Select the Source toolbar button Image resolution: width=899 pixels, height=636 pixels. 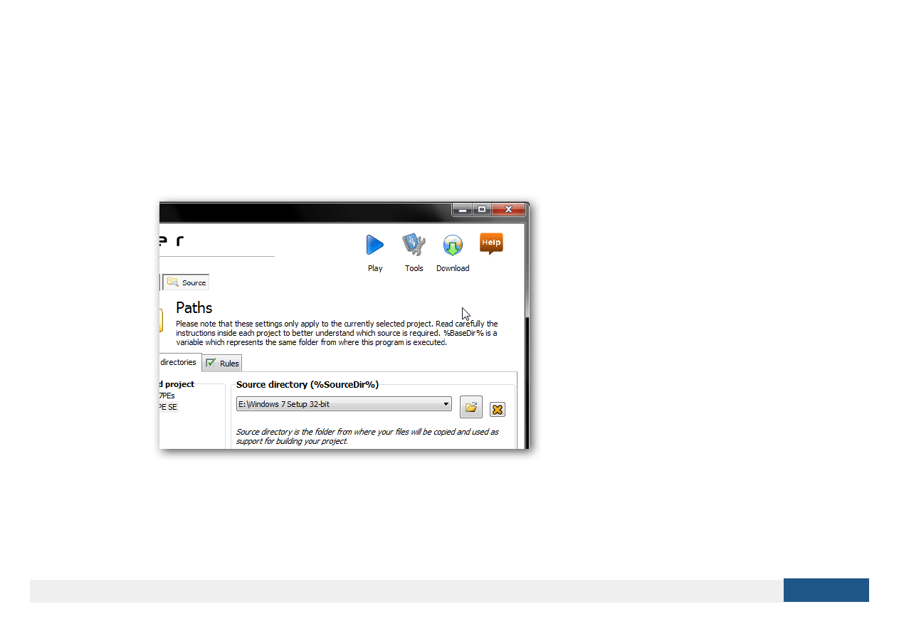186,282
